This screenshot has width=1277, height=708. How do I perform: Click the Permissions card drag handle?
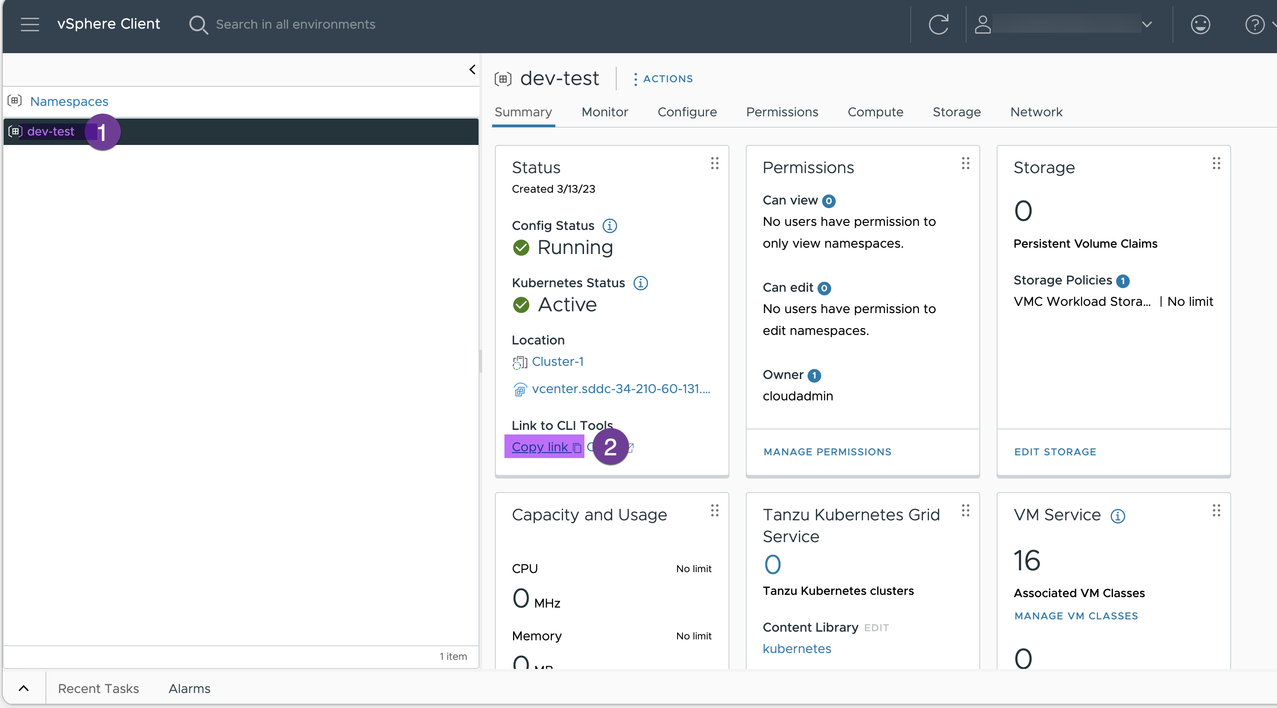965,163
